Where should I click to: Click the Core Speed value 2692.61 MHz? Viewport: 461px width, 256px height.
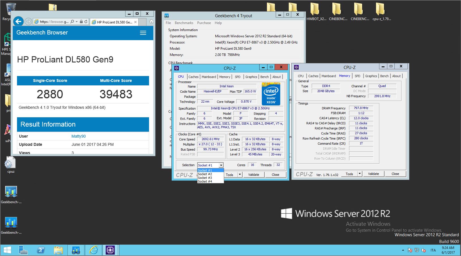(211, 139)
